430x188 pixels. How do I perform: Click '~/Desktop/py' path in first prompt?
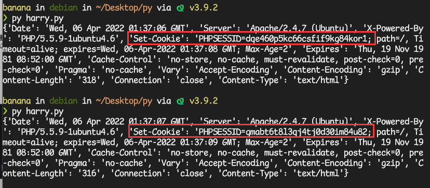click(x=124, y=8)
